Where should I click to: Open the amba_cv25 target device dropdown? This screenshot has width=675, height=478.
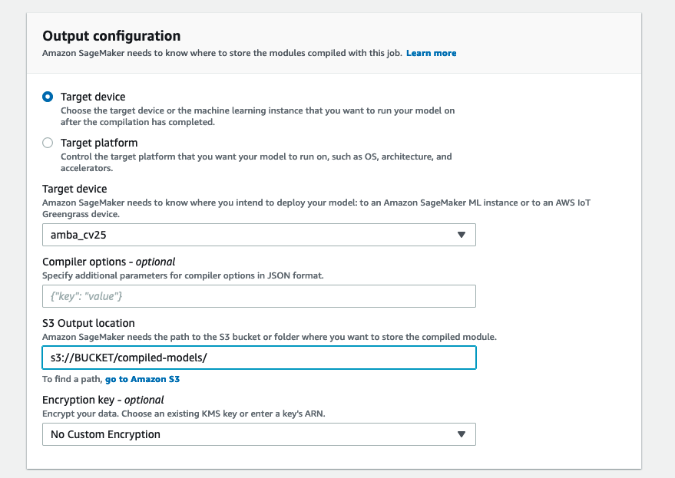point(259,235)
